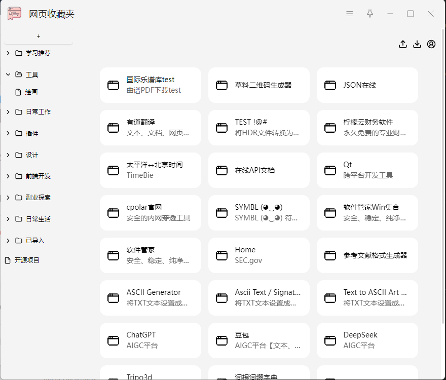
Task: Open the hamburger menu in title bar
Action: pyautogui.click(x=350, y=14)
